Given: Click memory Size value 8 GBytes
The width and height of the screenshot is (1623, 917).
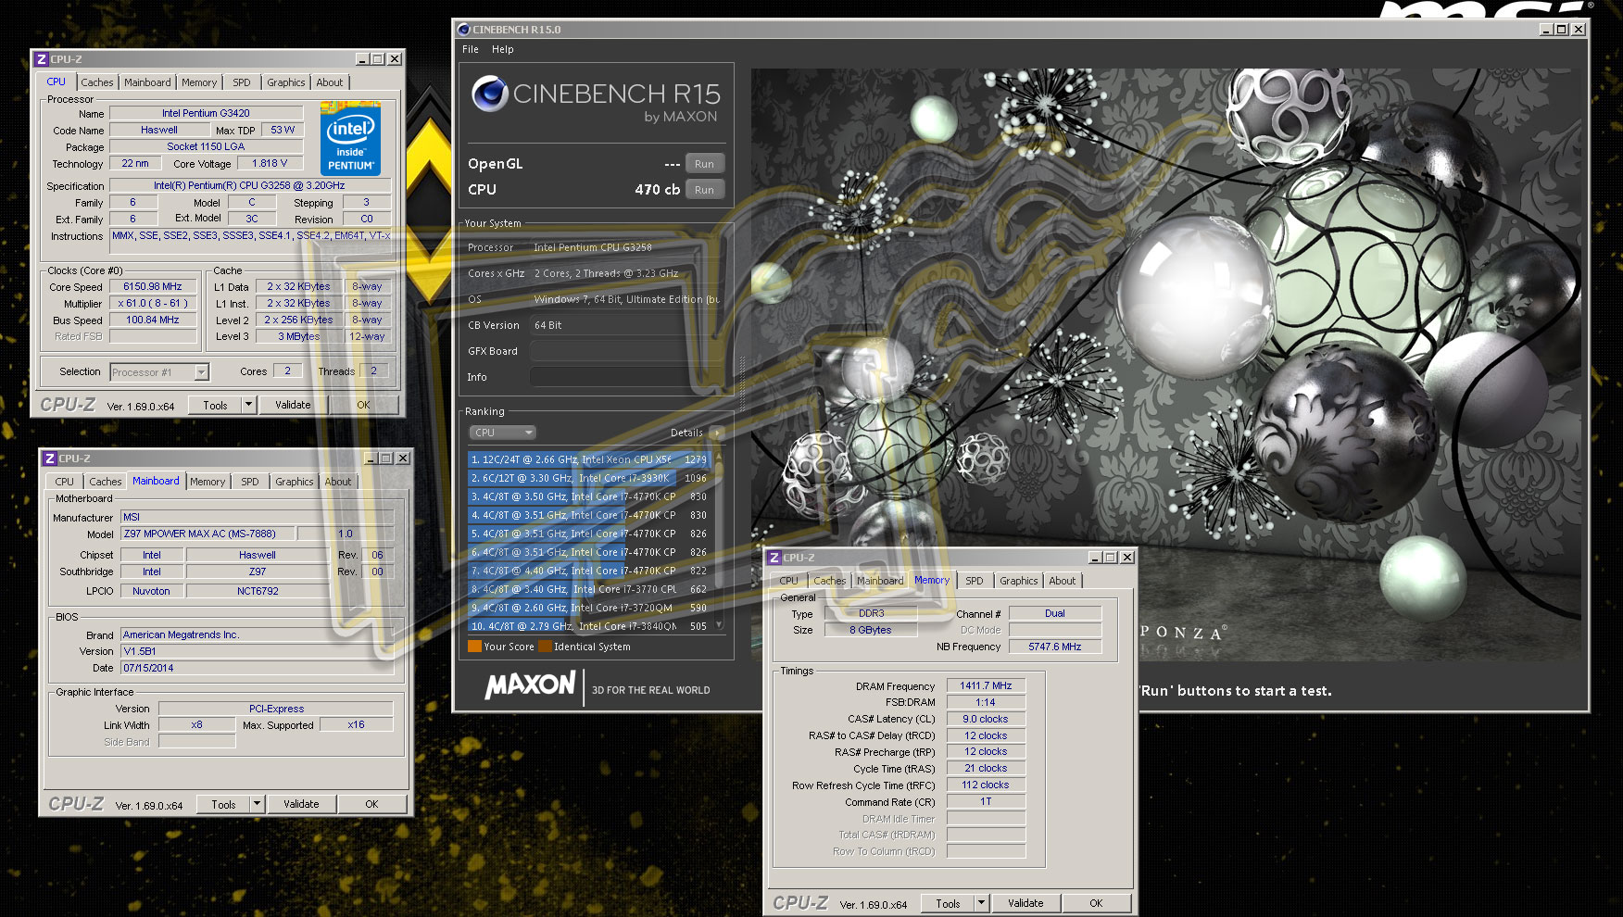Looking at the screenshot, I should pos(871,630).
